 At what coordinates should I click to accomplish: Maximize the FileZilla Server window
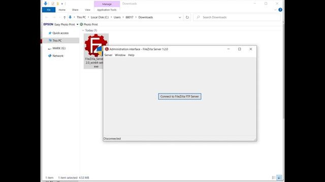pyautogui.click(x=240, y=49)
